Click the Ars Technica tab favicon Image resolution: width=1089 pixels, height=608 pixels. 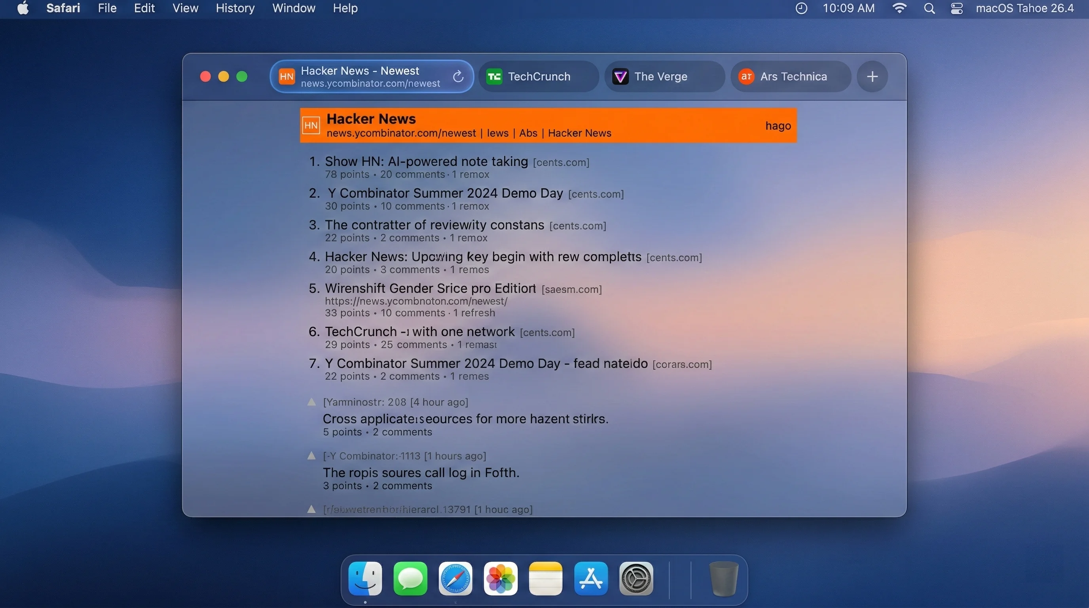click(x=747, y=76)
